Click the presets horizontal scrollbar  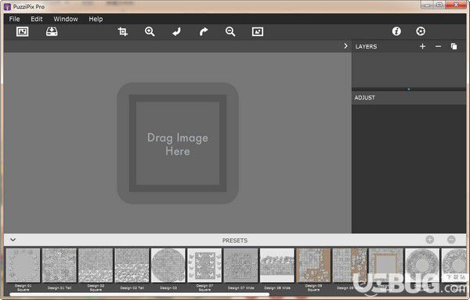[x=139, y=295]
